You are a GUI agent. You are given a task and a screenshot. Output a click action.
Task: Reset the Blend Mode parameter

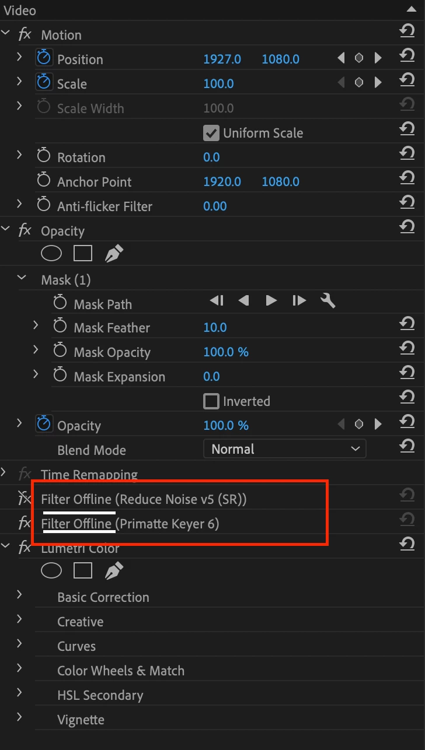tap(407, 446)
